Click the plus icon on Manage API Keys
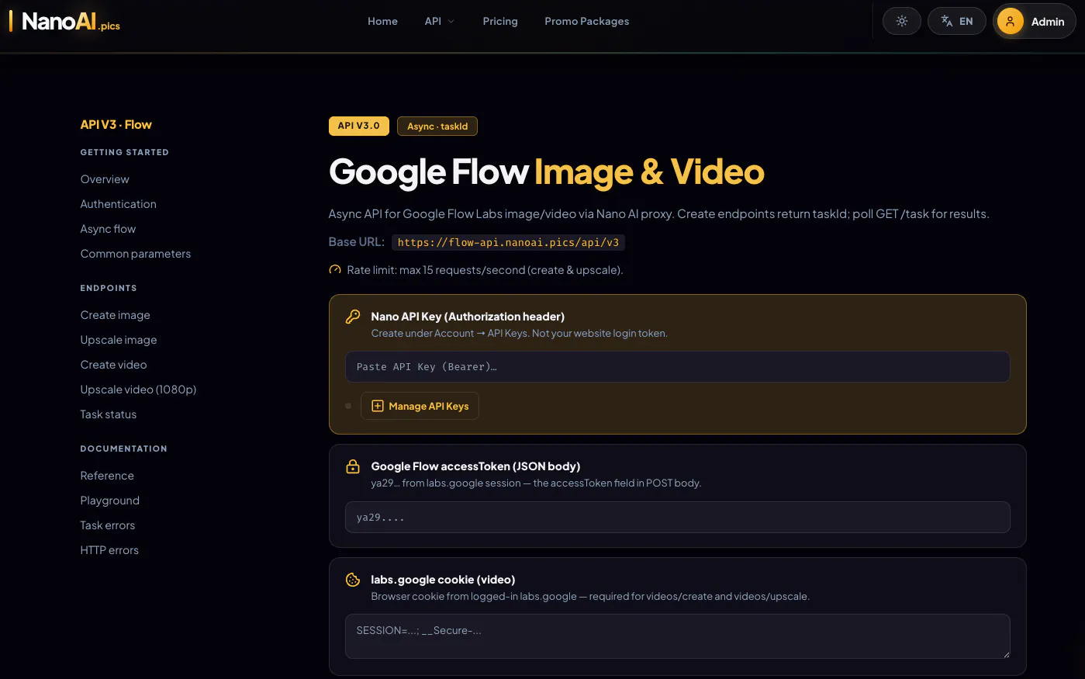The width and height of the screenshot is (1085, 679). (x=378, y=406)
